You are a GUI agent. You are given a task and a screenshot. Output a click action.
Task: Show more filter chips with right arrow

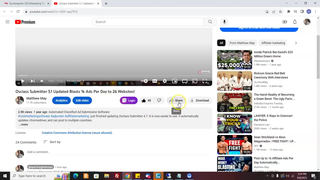[x=296, y=43]
